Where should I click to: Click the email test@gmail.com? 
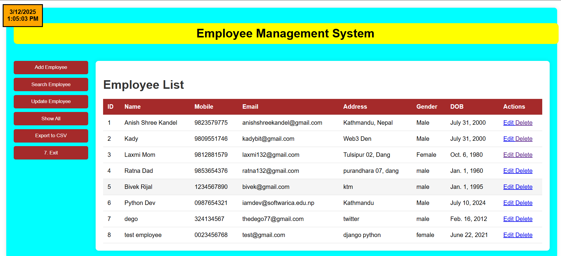(x=264, y=235)
